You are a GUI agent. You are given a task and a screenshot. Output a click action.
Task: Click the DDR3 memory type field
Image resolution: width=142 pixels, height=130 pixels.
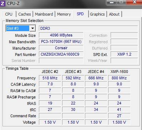[88, 28]
